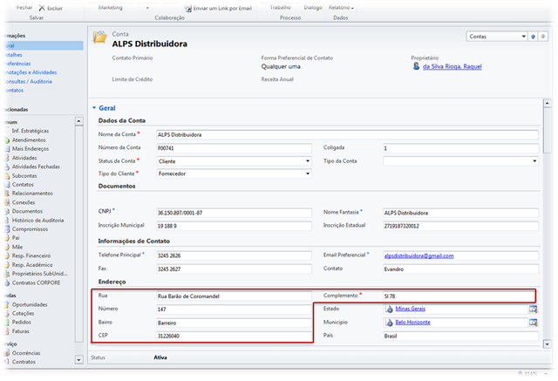Image resolution: width=558 pixels, height=381 pixels.
Task: Click the Fechar ribbon button
Action: [x=24, y=8]
